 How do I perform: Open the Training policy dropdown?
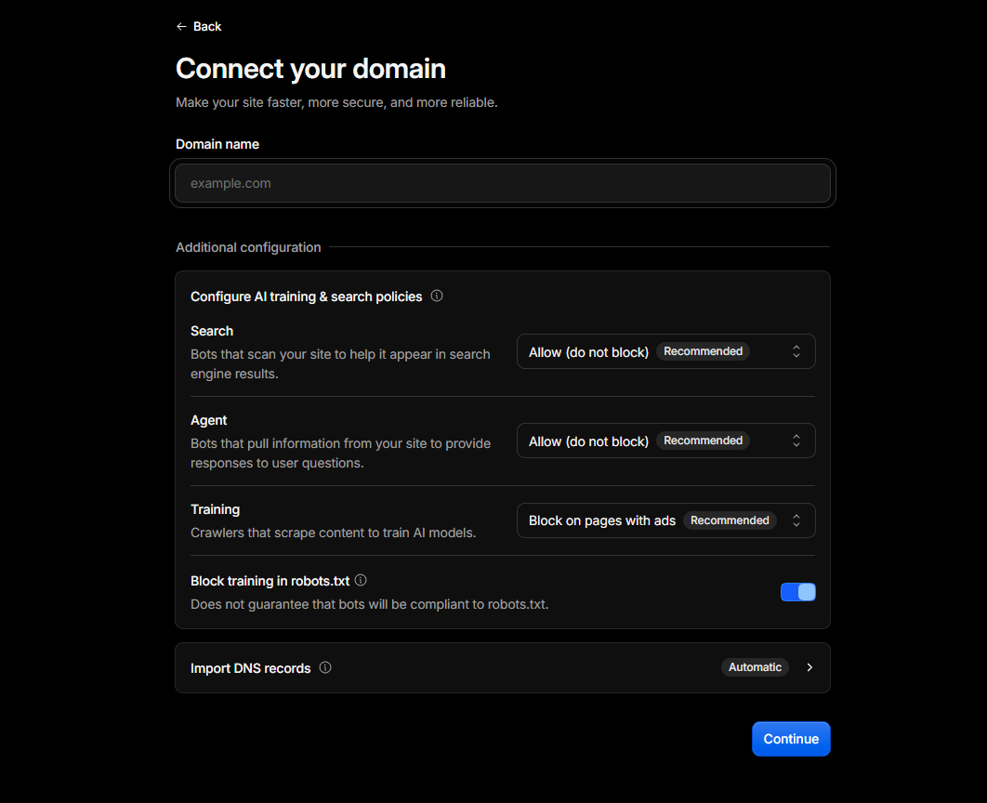pyautogui.click(x=666, y=520)
